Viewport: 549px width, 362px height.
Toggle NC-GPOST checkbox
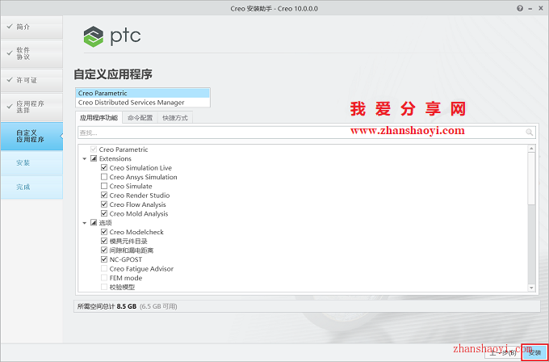pos(104,259)
